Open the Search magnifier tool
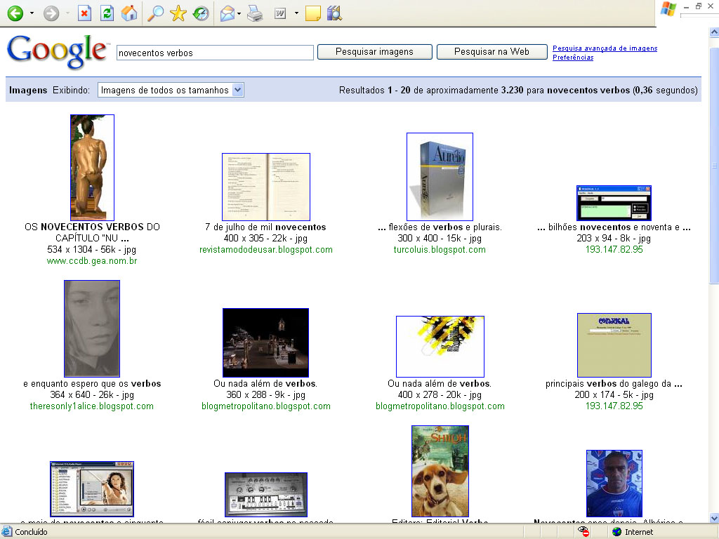 pyautogui.click(x=156, y=13)
